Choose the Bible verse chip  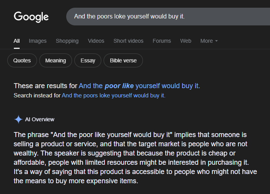[123, 60]
